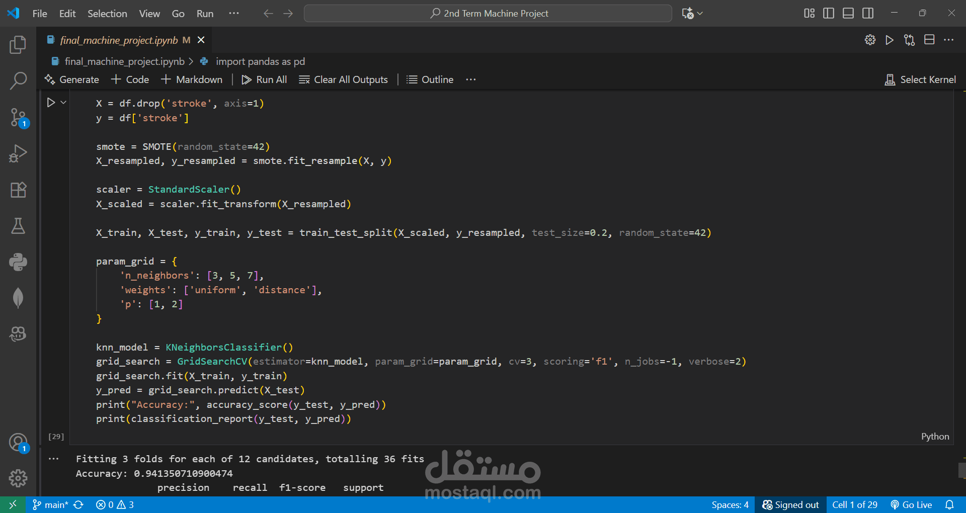Click the 2nd Term Machine Project search box
966x513 pixels.
pyautogui.click(x=488, y=14)
